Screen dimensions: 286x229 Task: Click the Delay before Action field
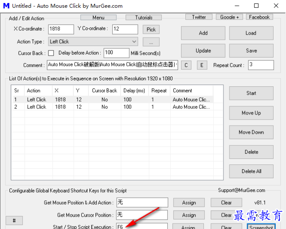[116, 53]
